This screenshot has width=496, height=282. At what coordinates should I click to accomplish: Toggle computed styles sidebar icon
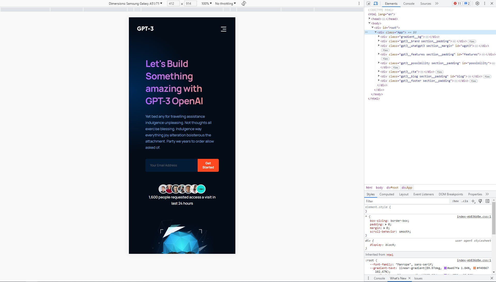pyautogui.click(x=487, y=201)
